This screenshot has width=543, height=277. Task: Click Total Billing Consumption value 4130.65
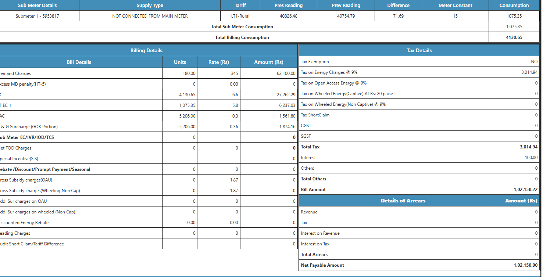514,37
